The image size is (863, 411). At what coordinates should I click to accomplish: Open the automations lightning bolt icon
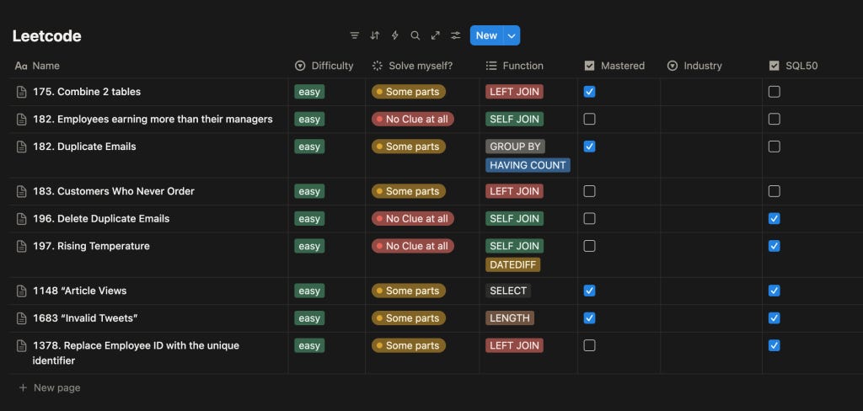click(x=394, y=35)
